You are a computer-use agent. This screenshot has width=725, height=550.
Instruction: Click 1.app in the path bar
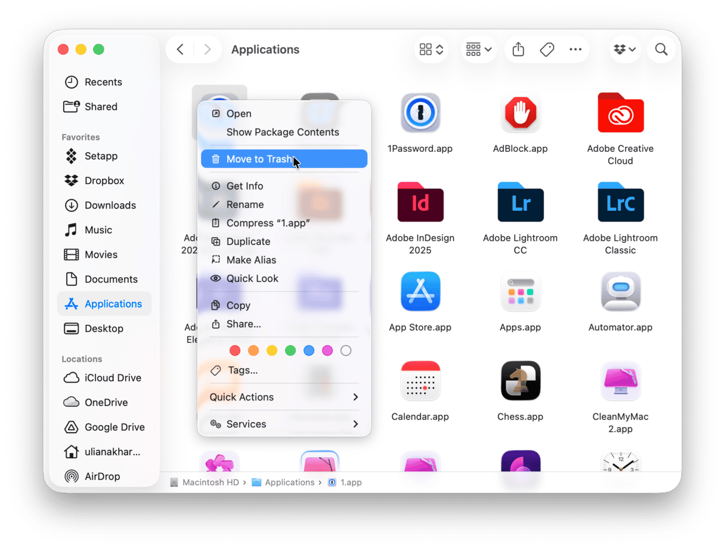[345, 483]
